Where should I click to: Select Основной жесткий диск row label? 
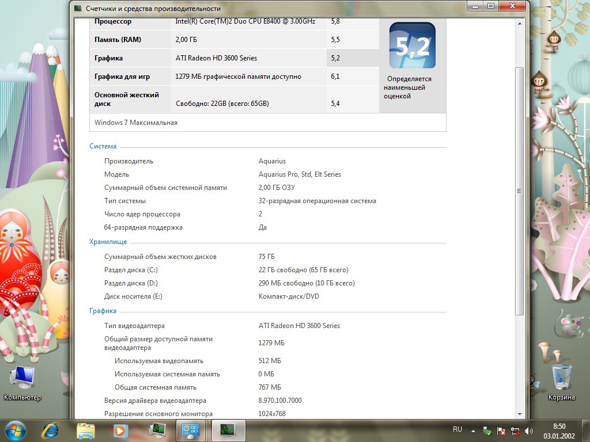[126, 99]
